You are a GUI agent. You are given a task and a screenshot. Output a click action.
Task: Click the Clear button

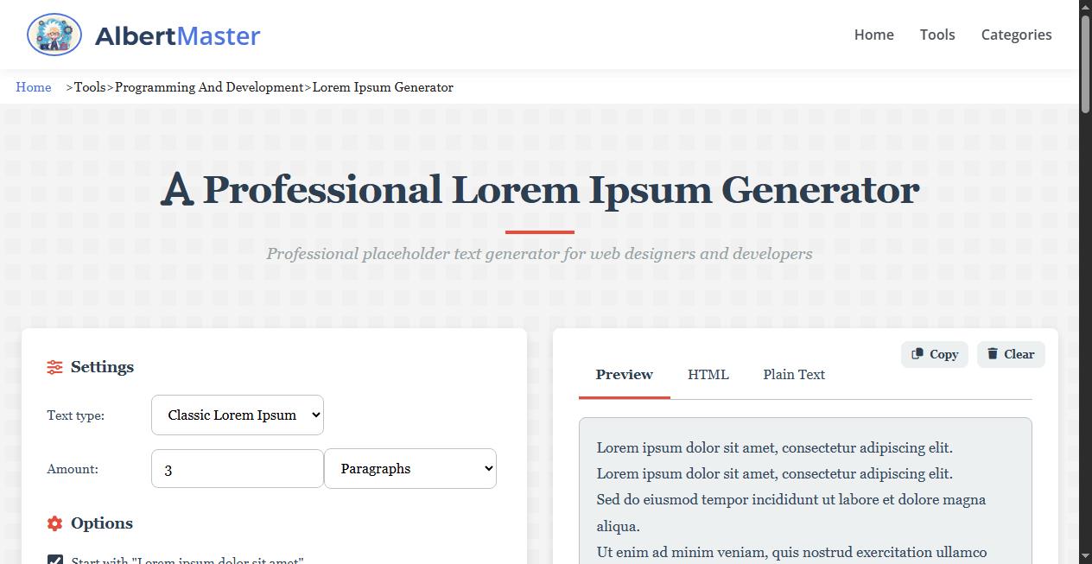1010,353
